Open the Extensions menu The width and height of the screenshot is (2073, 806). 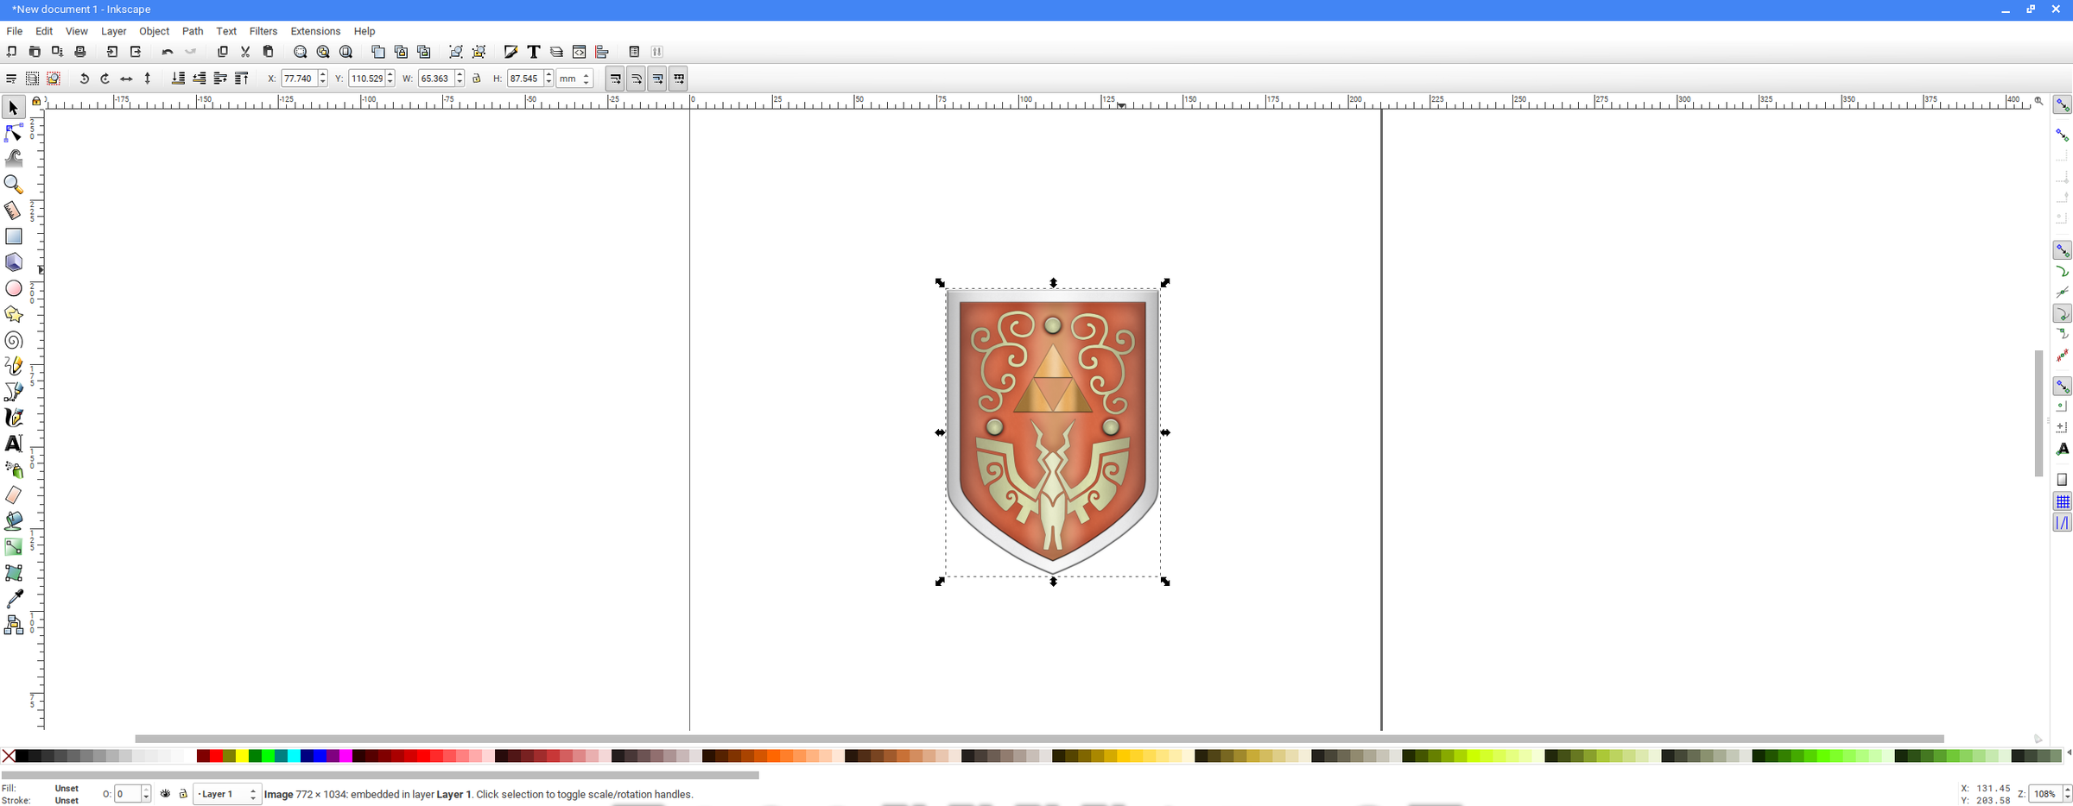315,31
